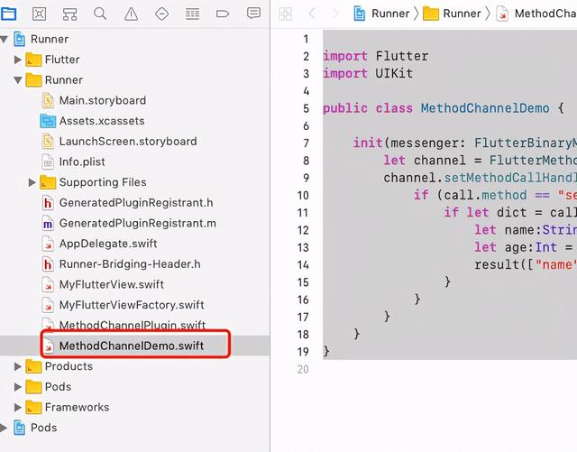Viewport: 577px width, 452px height.
Task: Click the Main.storyboard file icon
Action: tap(48, 100)
